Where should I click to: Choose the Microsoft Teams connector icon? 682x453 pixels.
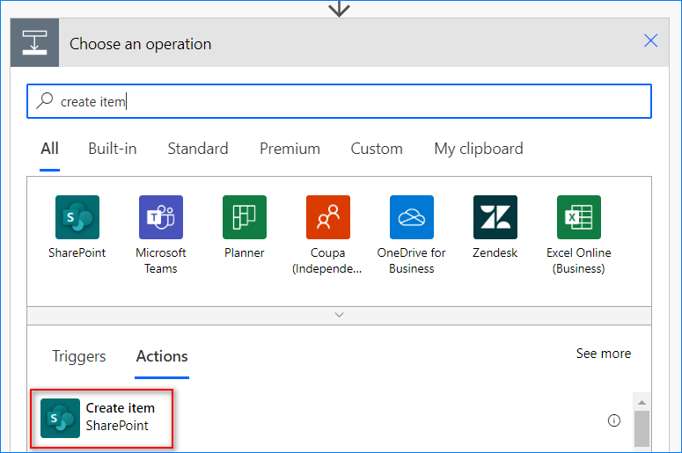[x=160, y=217]
